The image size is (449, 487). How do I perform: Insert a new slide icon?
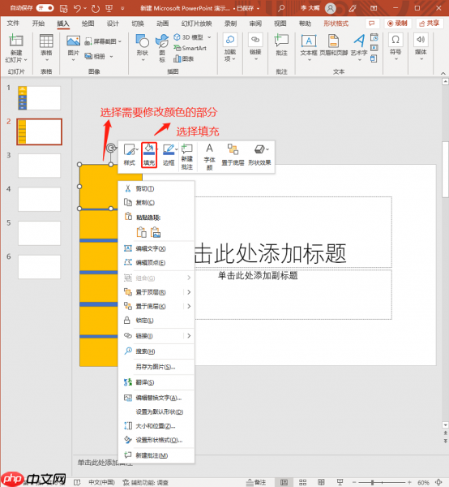(16, 41)
